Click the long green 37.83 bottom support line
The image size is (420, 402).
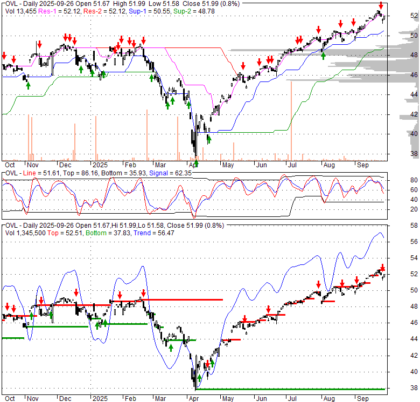click(291, 389)
